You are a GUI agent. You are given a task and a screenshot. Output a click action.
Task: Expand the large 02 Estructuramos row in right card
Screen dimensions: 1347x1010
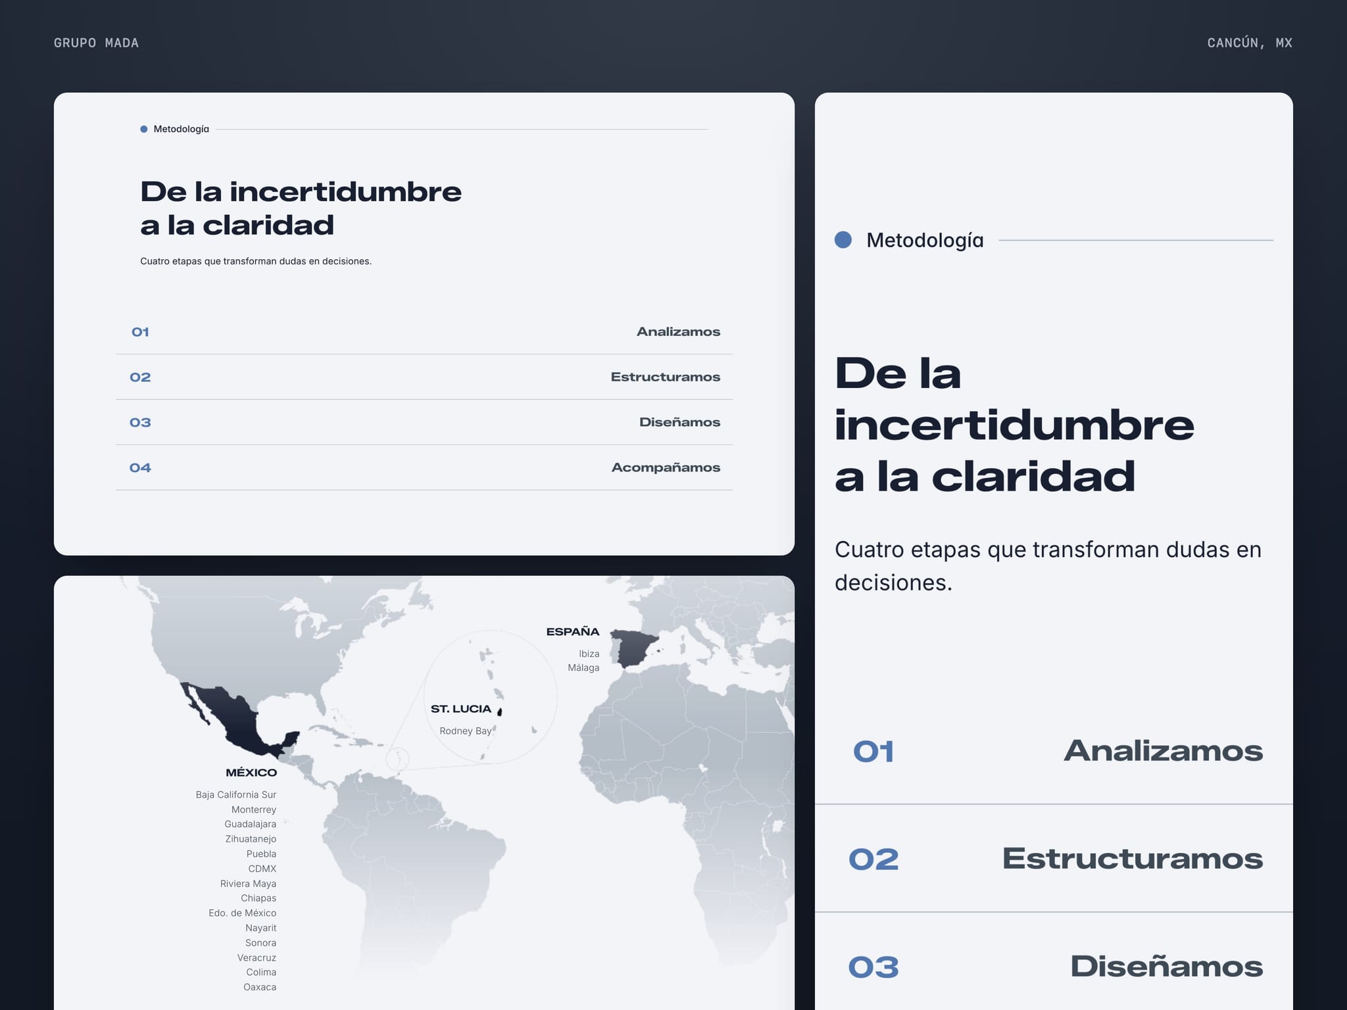(x=1054, y=859)
